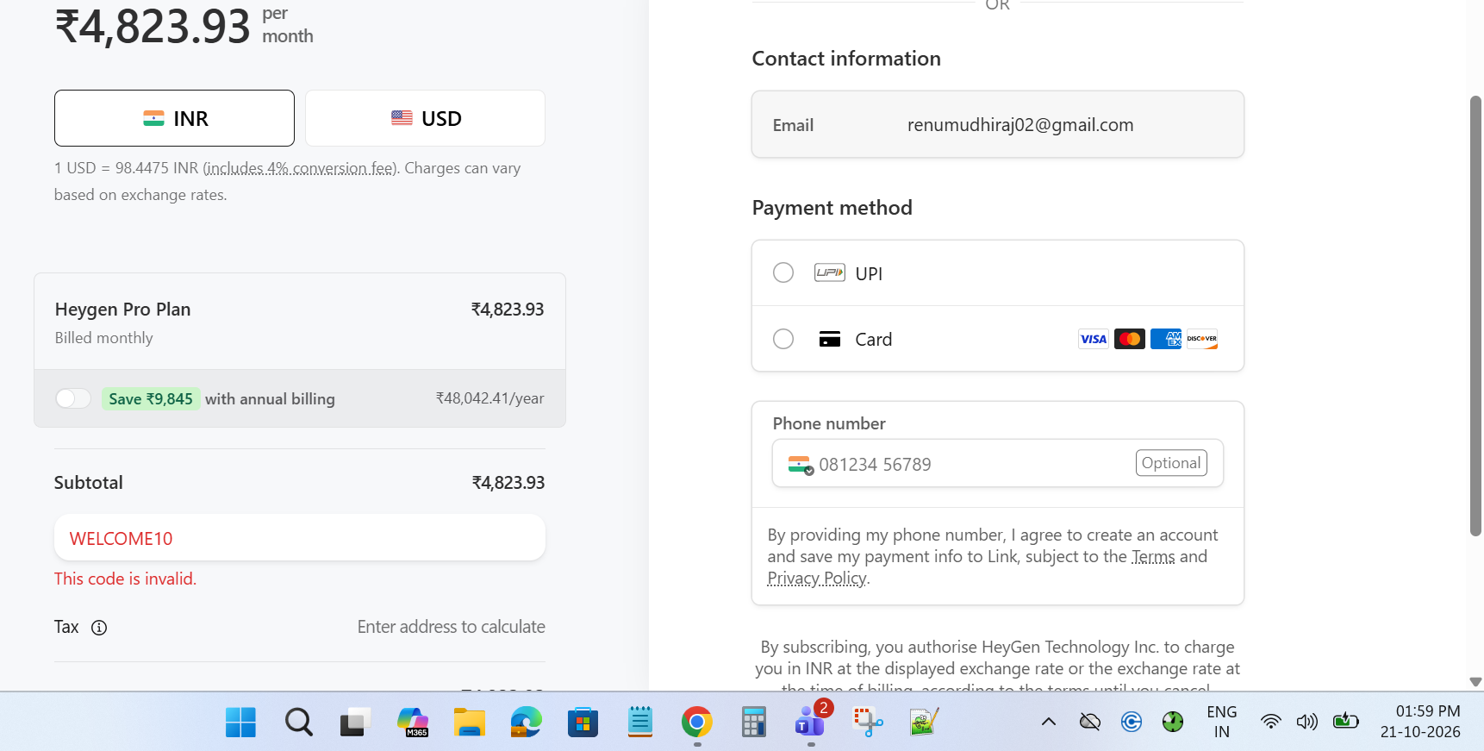This screenshot has height=751, width=1484.
Task: Open the Windows Start menu
Action: [240, 722]
